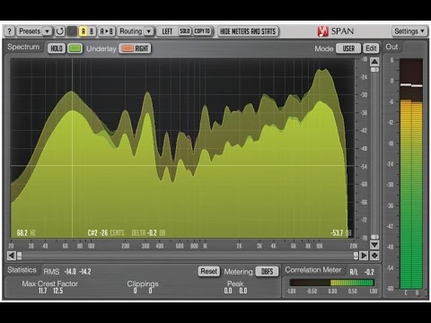Switch to state A
The image size is (431, 323).
(x=84, y=31)
